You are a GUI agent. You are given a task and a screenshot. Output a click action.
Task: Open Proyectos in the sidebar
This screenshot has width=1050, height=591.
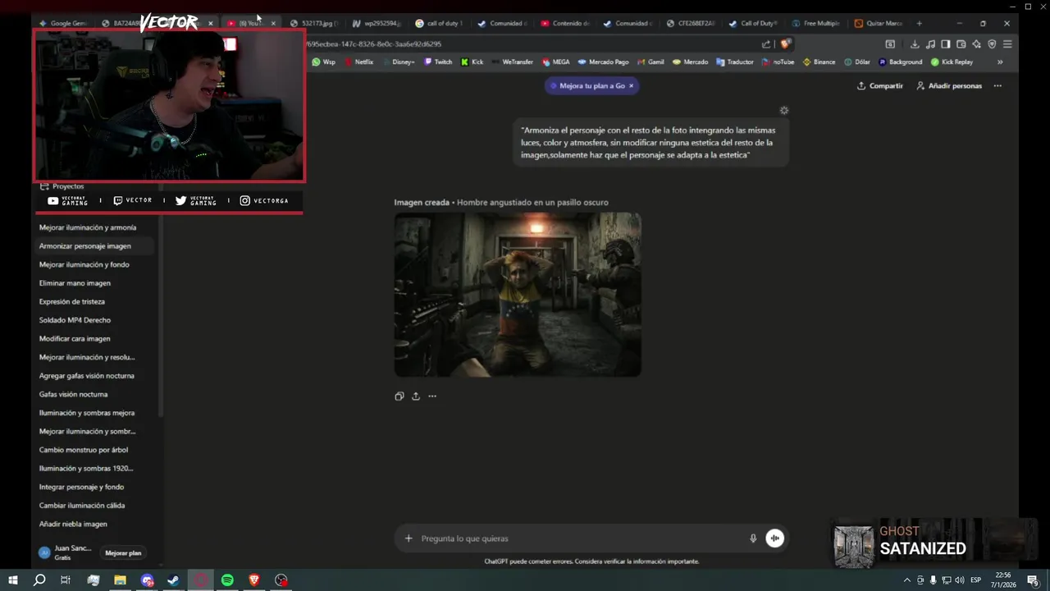(x=62, y=186)
